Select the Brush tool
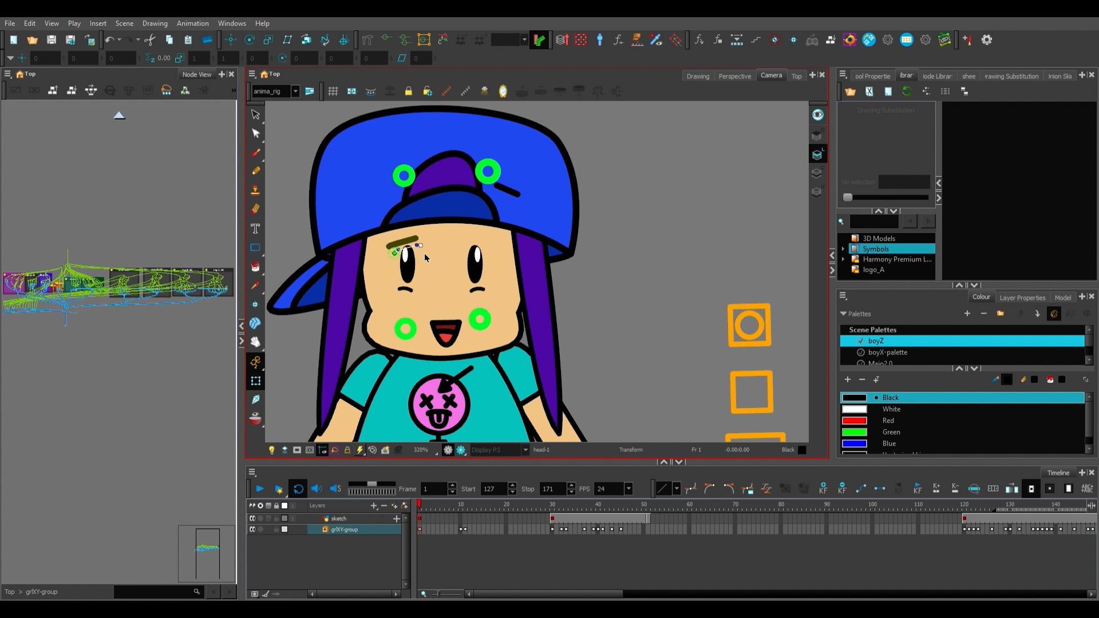The image size is (1099, 618). pos(255,152)
